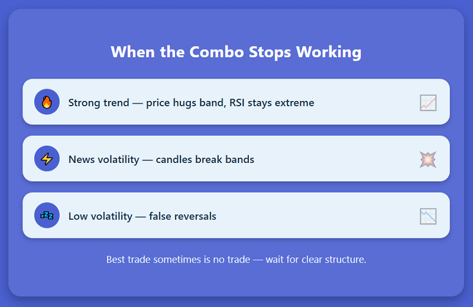Screen dimensions: 473x307
Task: Select the falling chart icon on the Low volatility card
Action: (x=428, y=216)
